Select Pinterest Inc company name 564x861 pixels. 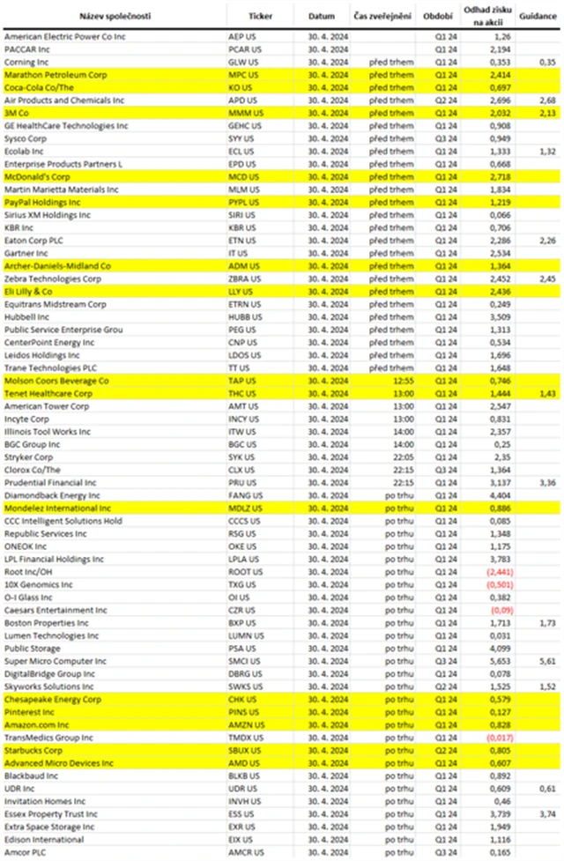(29, 712)
